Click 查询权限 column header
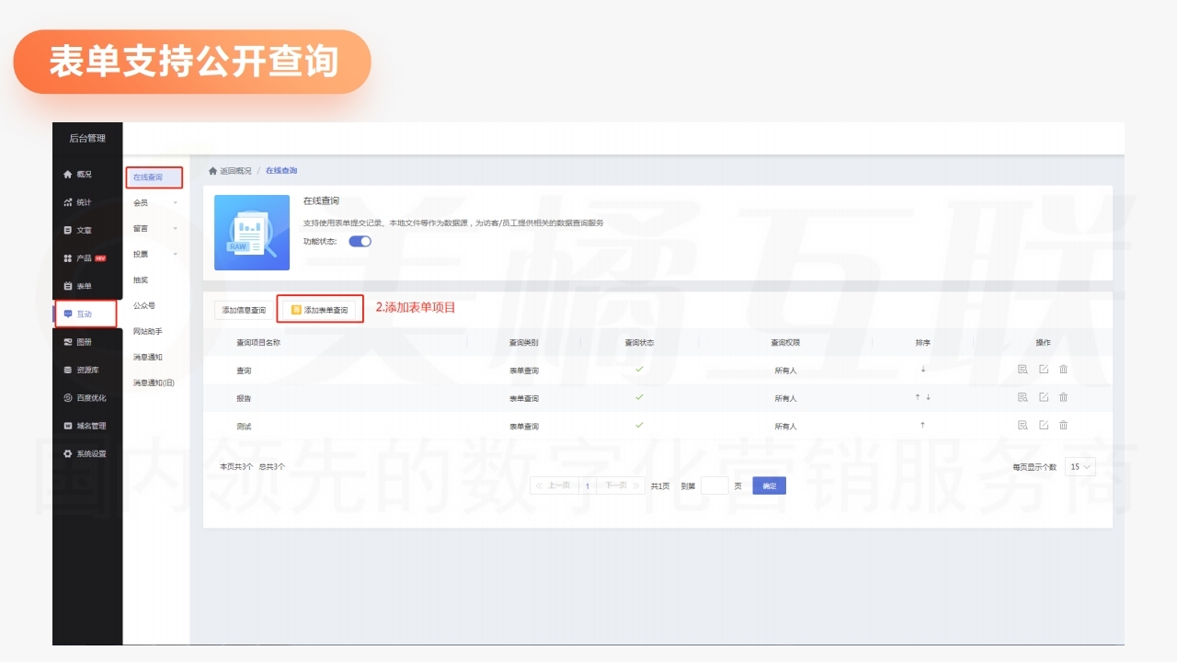Screen dimensions: 1177x662 (x=785, y=342)
